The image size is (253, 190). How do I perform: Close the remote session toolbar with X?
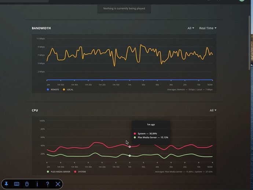coord(58,184)
